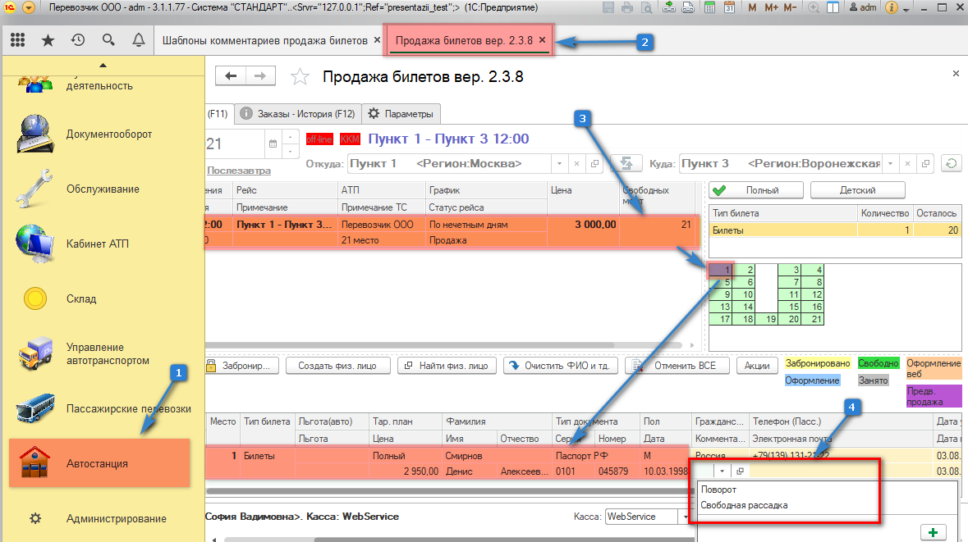The height and width of the screenshot is (542, 968).
Task: Open the notifications bell icon
Action: coord(138,40)
